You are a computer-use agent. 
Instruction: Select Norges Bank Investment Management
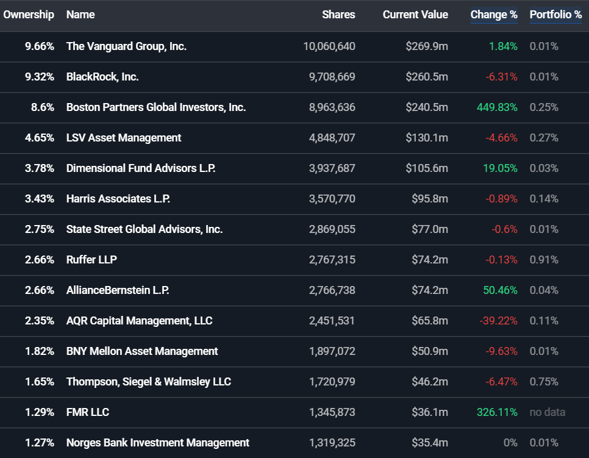click(x=158, y=443)
